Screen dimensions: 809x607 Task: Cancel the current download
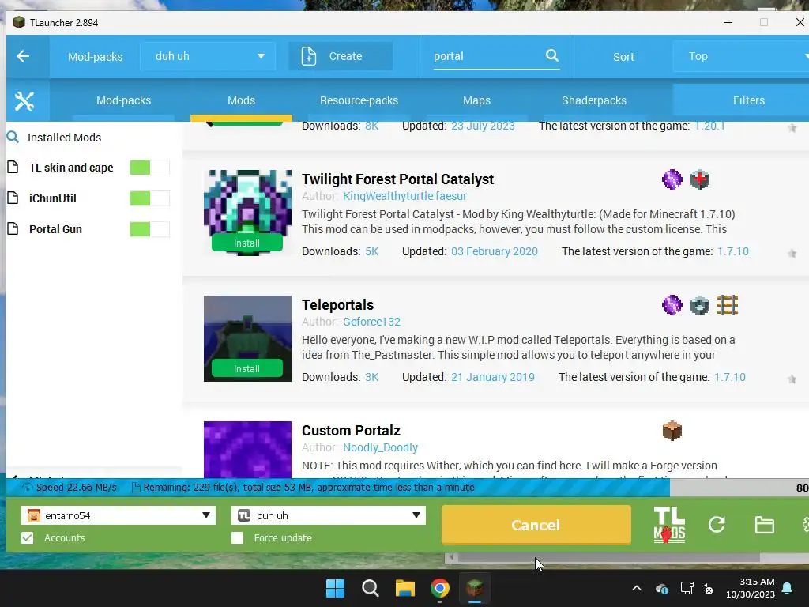536,525
